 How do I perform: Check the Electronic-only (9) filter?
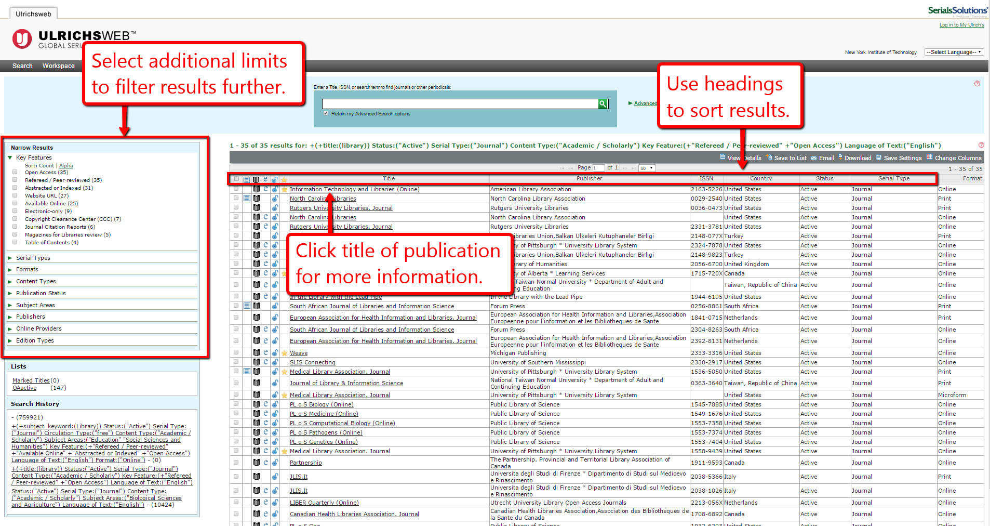point(15,211)
